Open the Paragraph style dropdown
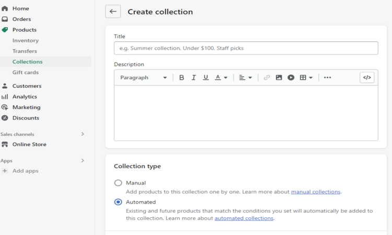 click(143, 77)
